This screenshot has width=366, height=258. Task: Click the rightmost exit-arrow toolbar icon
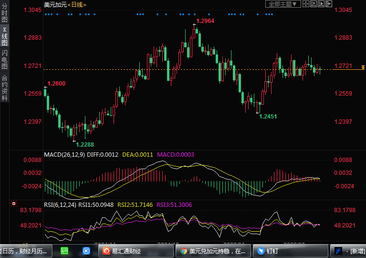click(x=329, y=4)
